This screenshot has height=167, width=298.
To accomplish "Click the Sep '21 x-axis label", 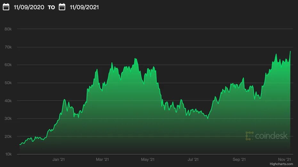I will click(x=239, y=159).
